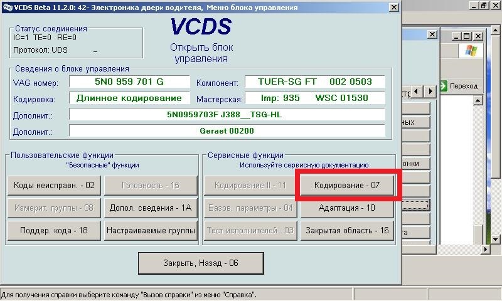Open Кодирование - 07 service function
The width and height of the screenshot is (502, 301).
click(x=347, y=185)
